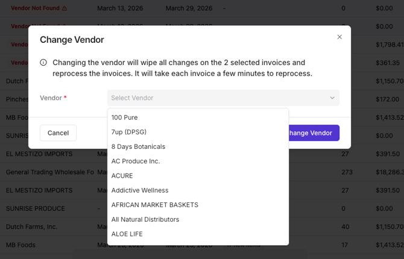Open the fully visible Dutch Farms, Inc. row
The width and height of the screenshot is (404, 259).
pos(31,227)
